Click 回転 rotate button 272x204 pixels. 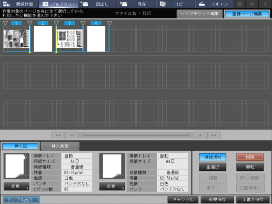[250, 167]
